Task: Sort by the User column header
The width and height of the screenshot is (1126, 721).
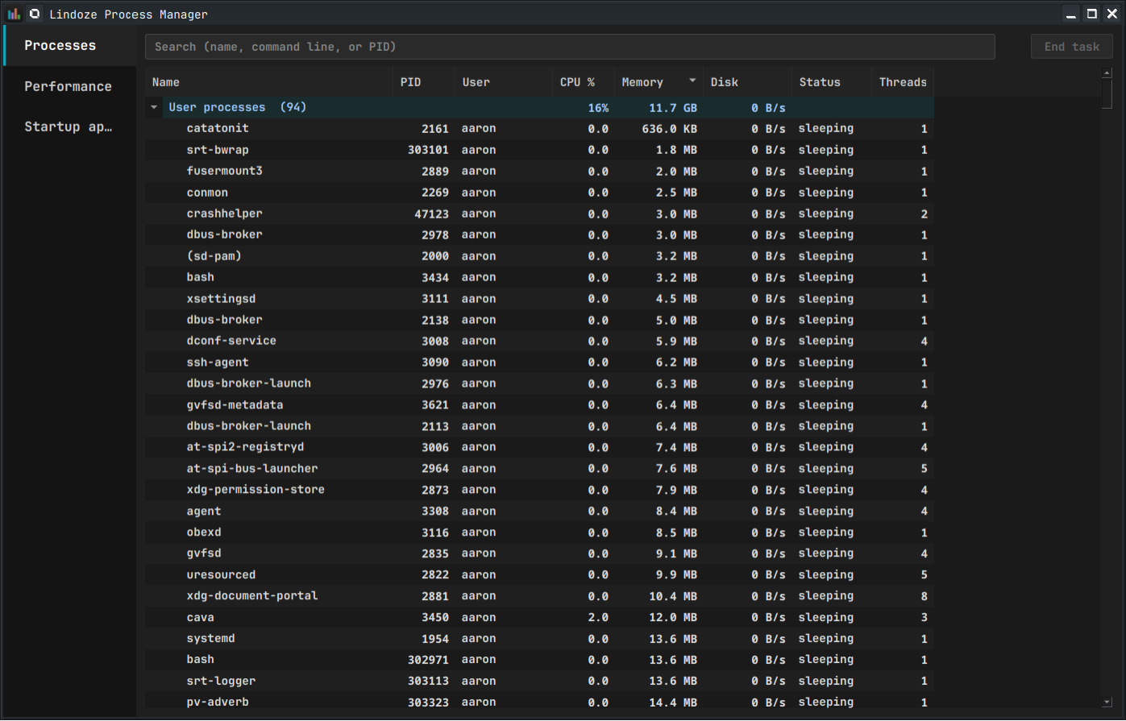Action: point(505,82)
